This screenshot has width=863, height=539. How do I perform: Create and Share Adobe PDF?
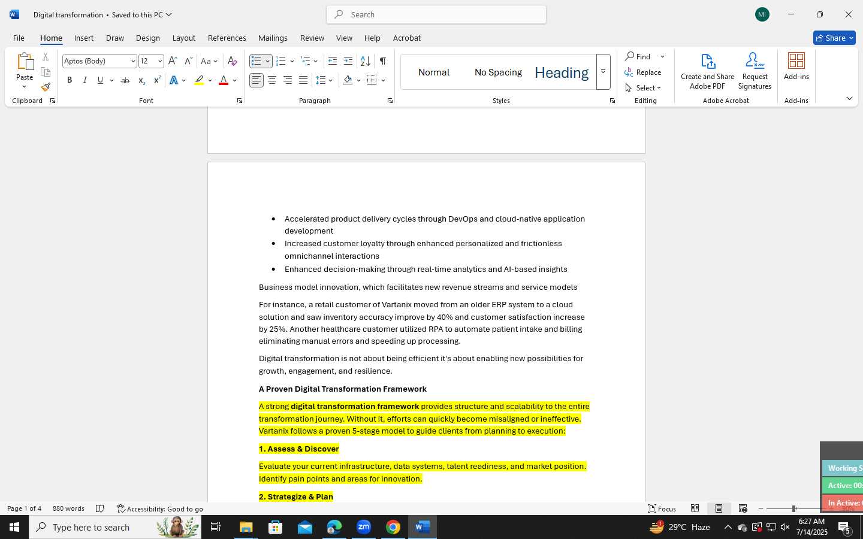(x=707, y=71)
